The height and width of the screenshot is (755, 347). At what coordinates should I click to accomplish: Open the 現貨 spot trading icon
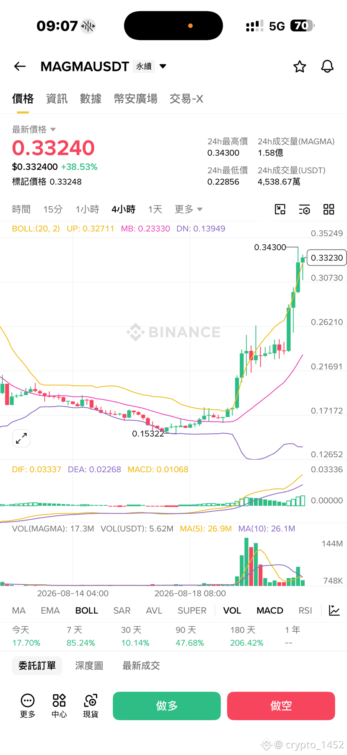(x=91, y=706)
